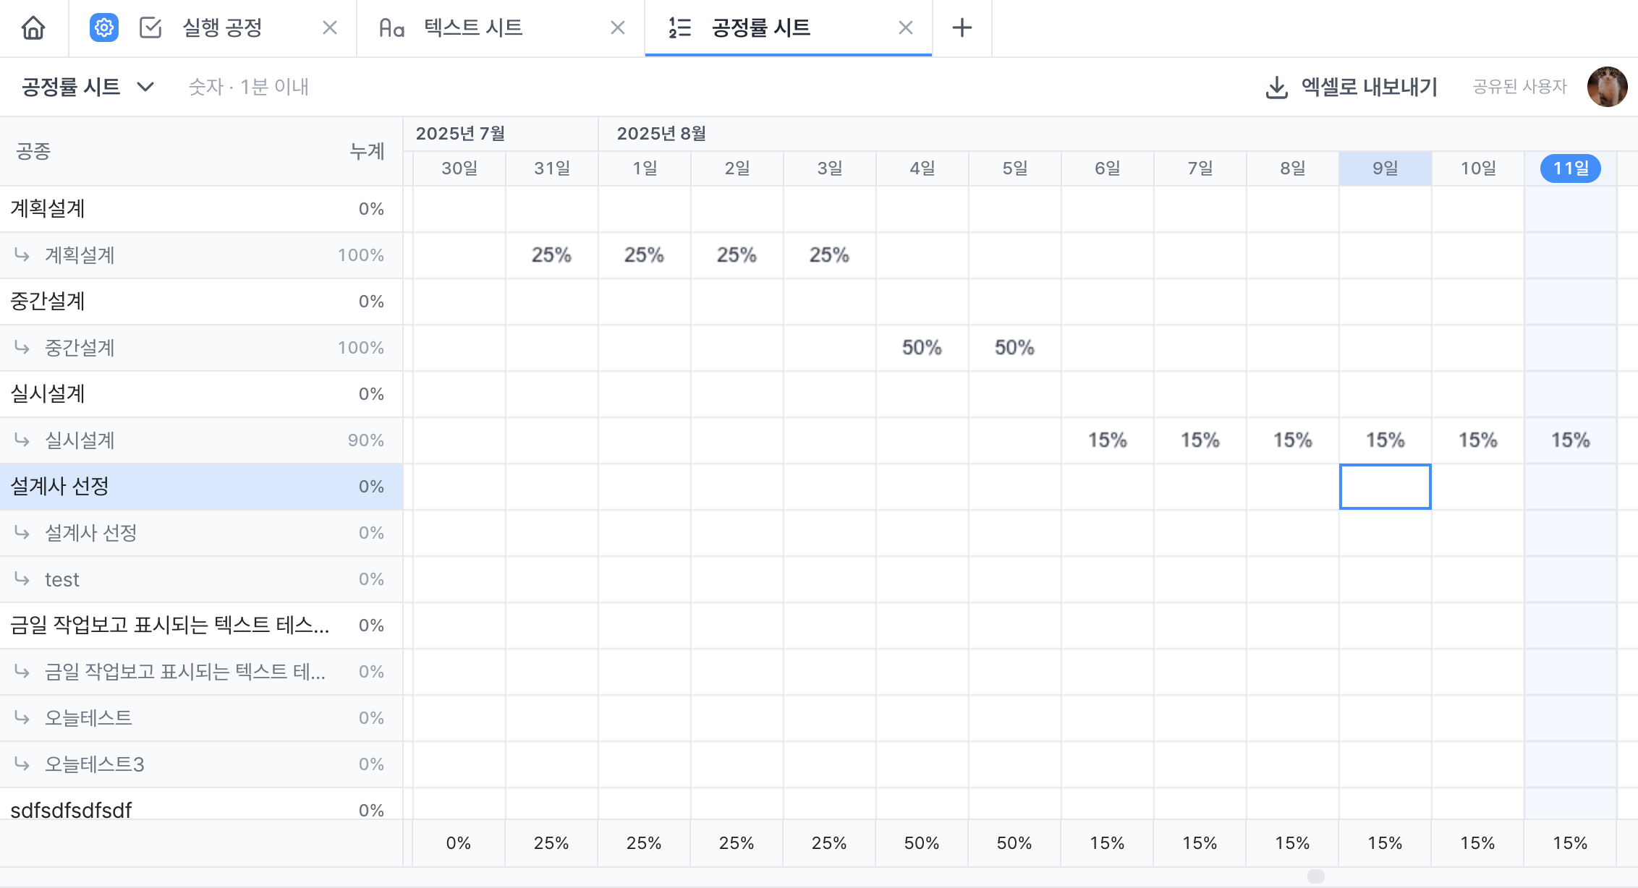Select the 9일 column header
1638x888 pixels.
[x=1384, y=168]
